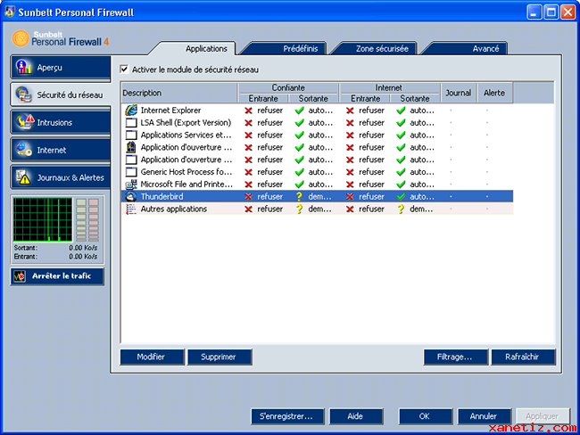
Task: Select the Microsoft File and Printe... row
Action: point(317,184)
